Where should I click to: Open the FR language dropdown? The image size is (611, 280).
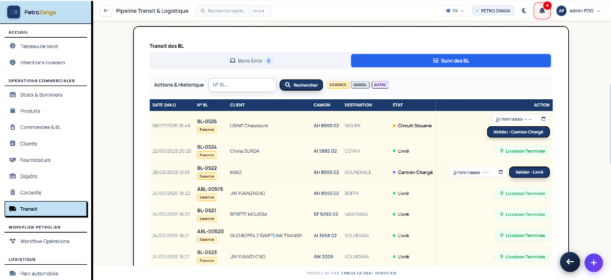point(455,11)
